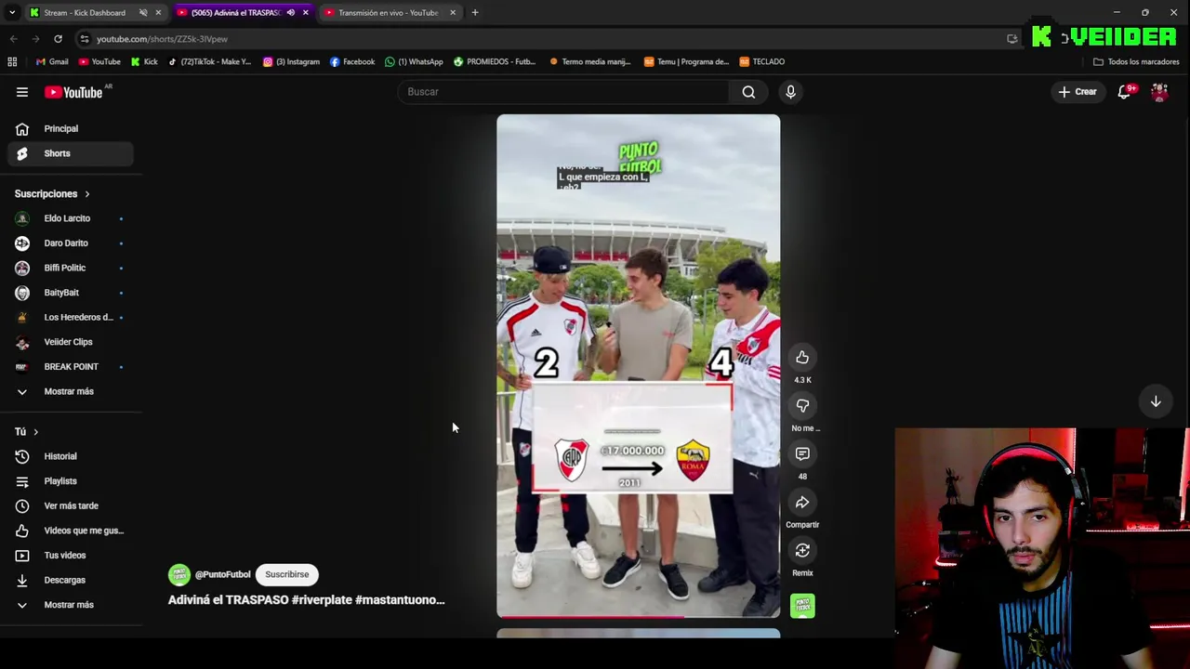Open new browser tab with plus
Image resolution: width=1190 pixels, height=669 pixels.
point(475,12)
